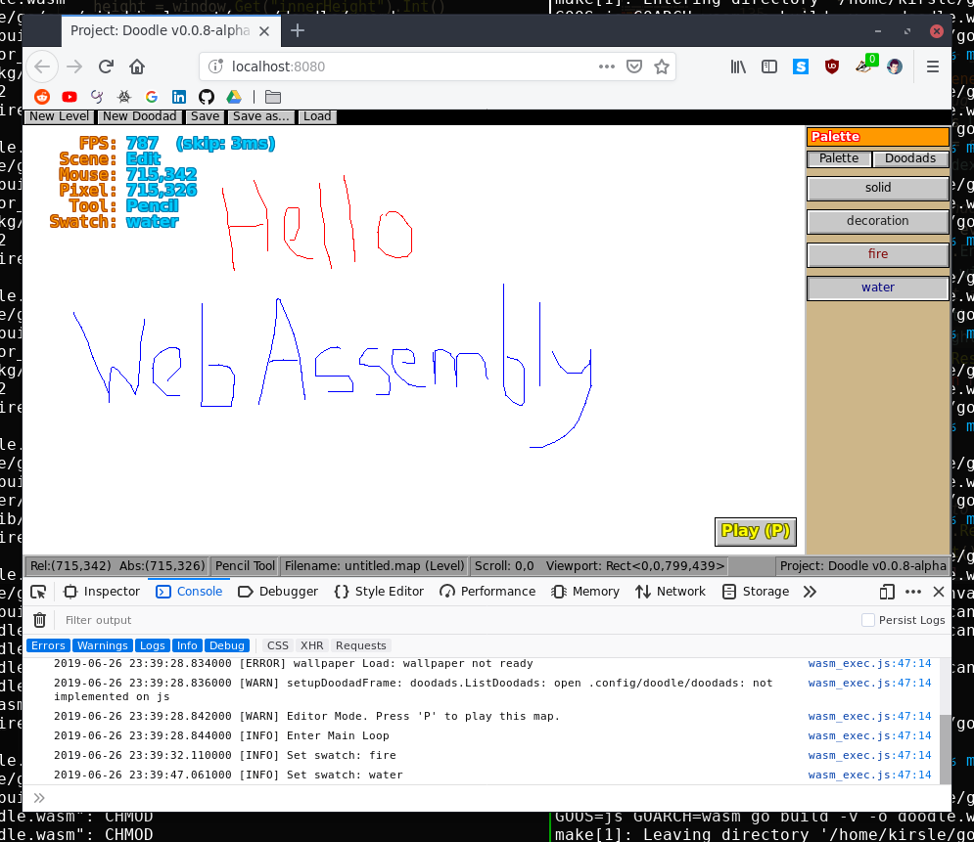Screen dimensions: 974x842
Task: Toggle the XHR console filter
Action: pos(312,645)
